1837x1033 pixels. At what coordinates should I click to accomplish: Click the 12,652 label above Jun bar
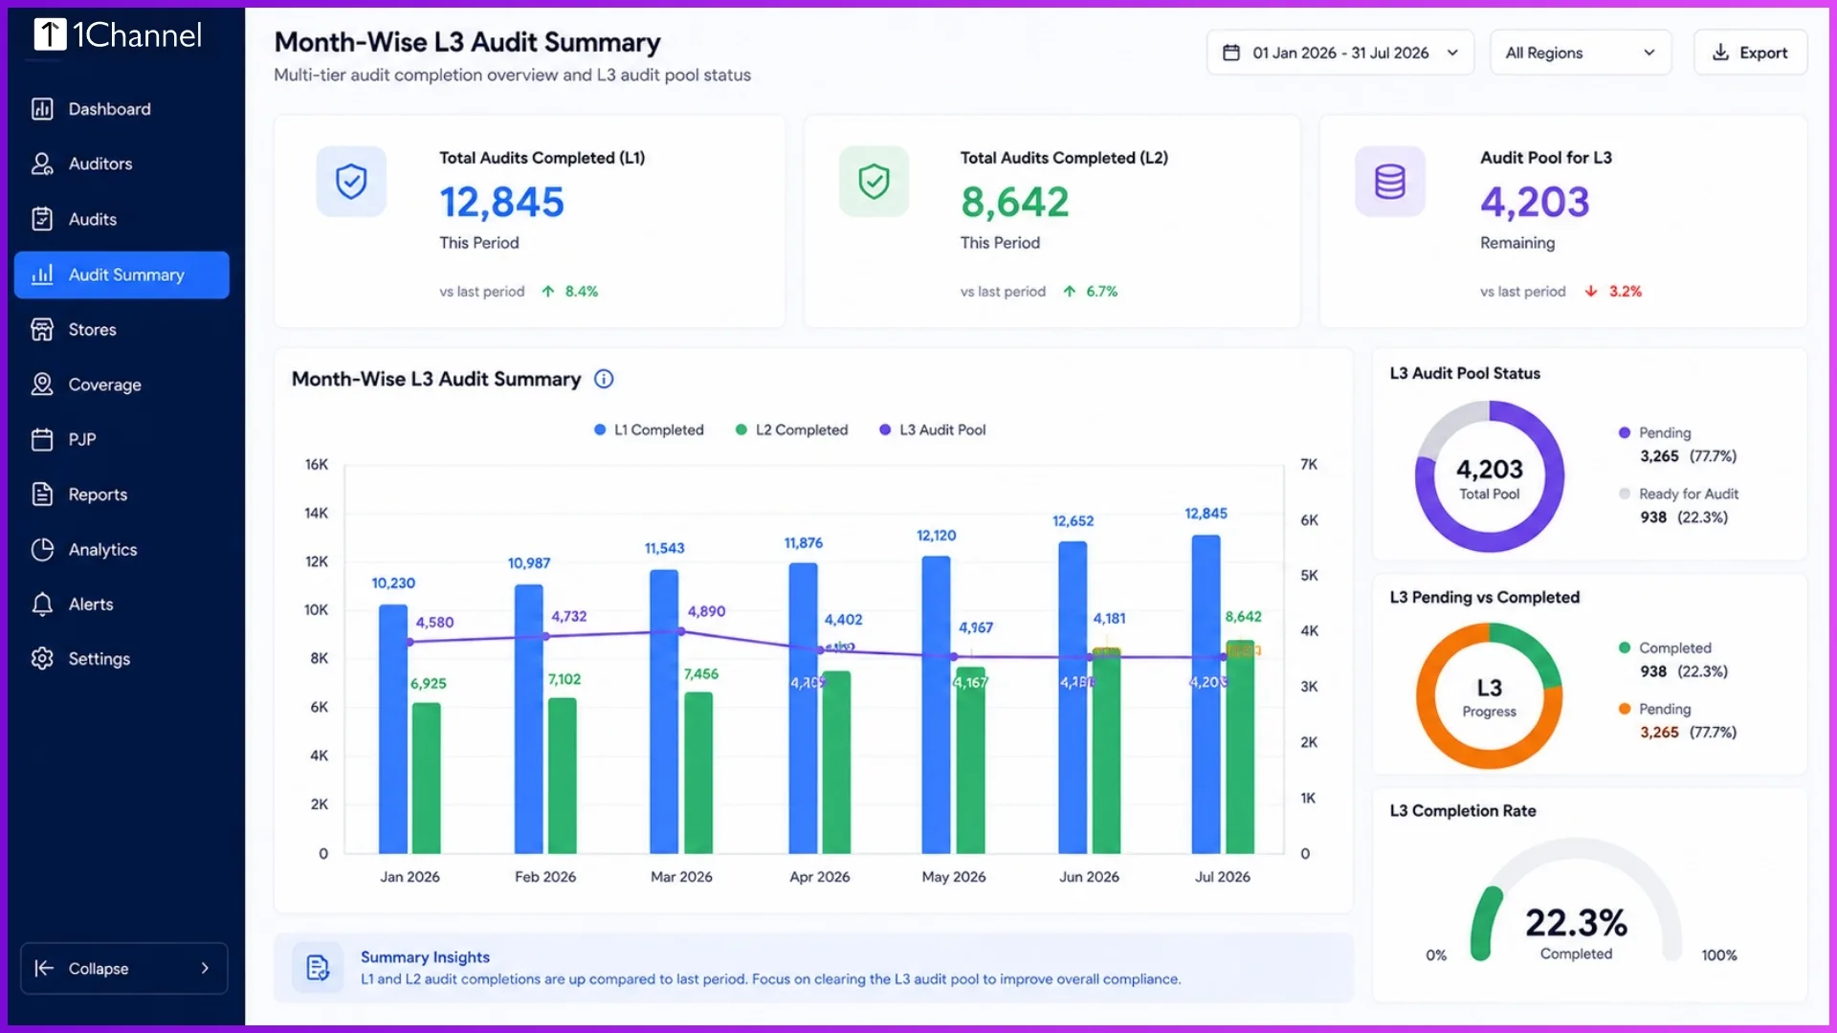click(1073, 521)
